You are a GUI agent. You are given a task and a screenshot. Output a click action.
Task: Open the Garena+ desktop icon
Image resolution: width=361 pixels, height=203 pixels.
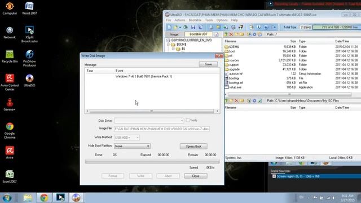[x=10, y=104]
